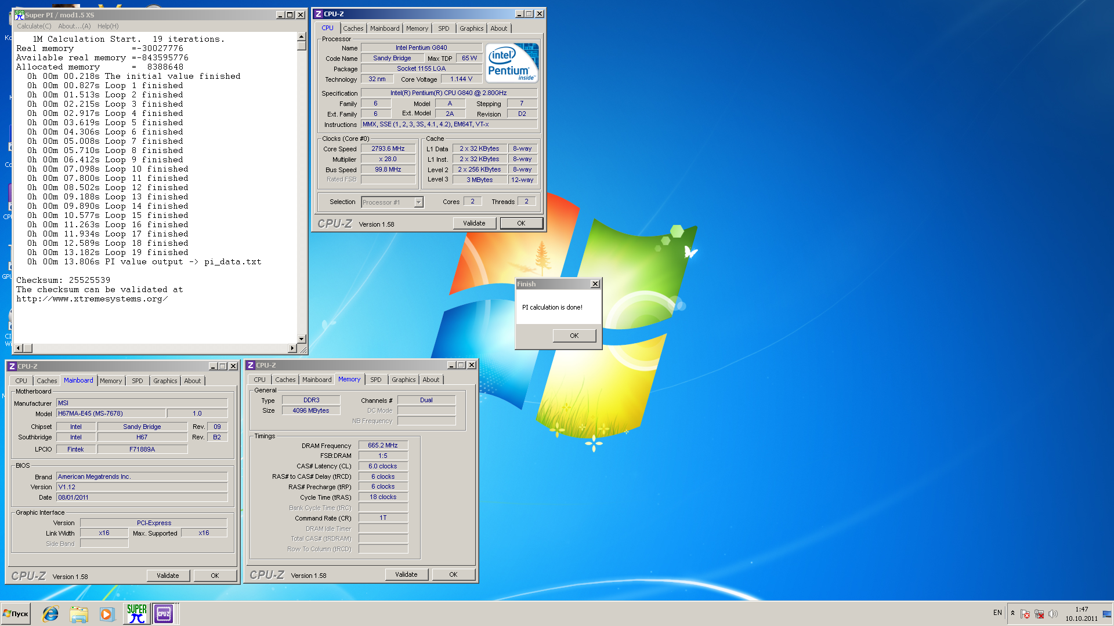The width and height of the screenshot is (1114, 626).
Task: Open Windows Explorer folder icon in taskbar
Action: click(x=78, y=614)
